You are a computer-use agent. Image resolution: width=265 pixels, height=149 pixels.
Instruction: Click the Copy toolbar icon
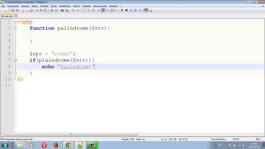(41, 10)
